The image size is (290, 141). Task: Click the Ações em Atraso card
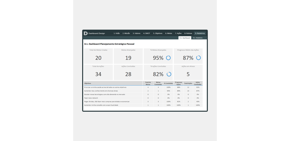(x=188, y=72)
